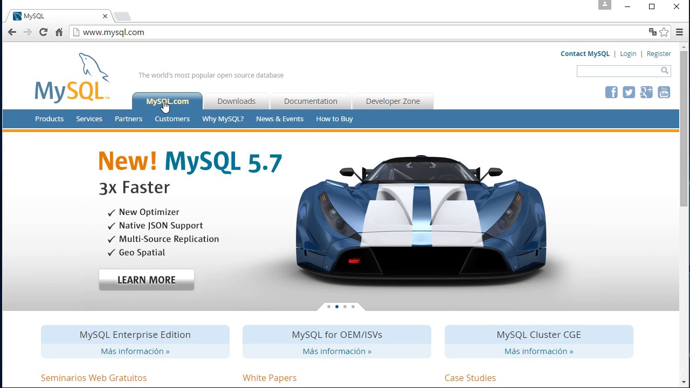Go to browser home page icon
690x388 pixels.
(x=59, y=32)
